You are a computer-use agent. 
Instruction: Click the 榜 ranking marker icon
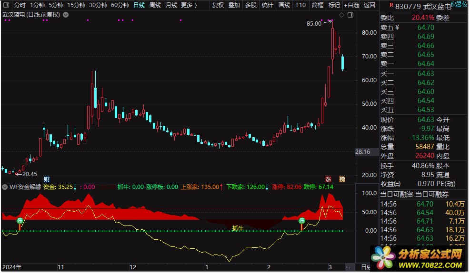342,179
